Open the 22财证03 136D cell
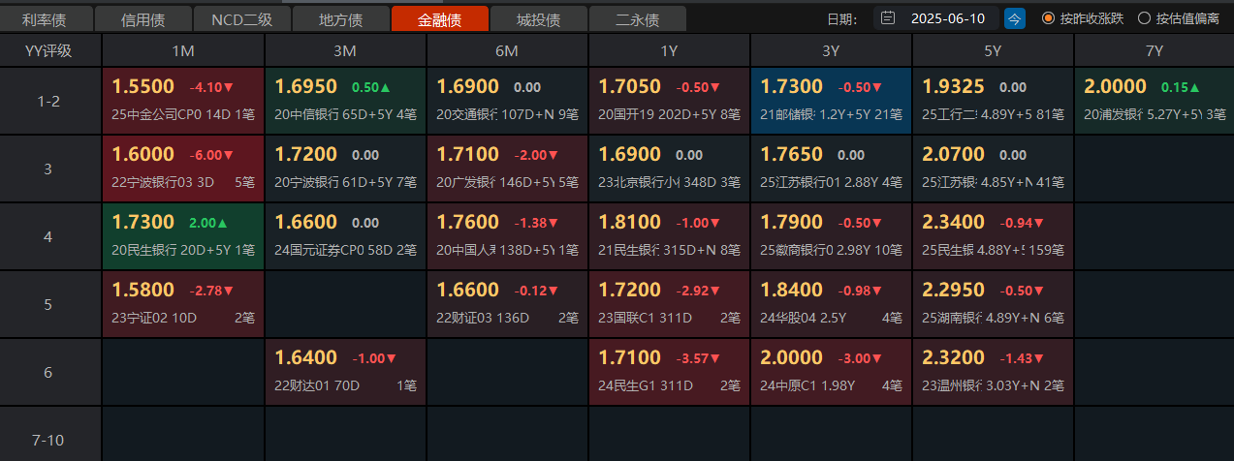Image resolution: width=1234 pixels, height=461 pixels. [x=507, y=304]
